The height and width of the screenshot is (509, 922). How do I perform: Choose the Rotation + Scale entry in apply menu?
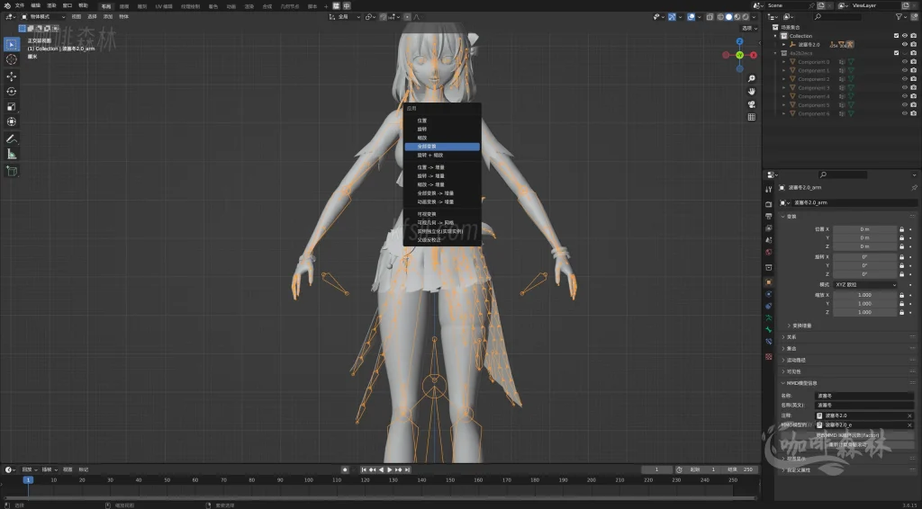[x=442, y=155]
